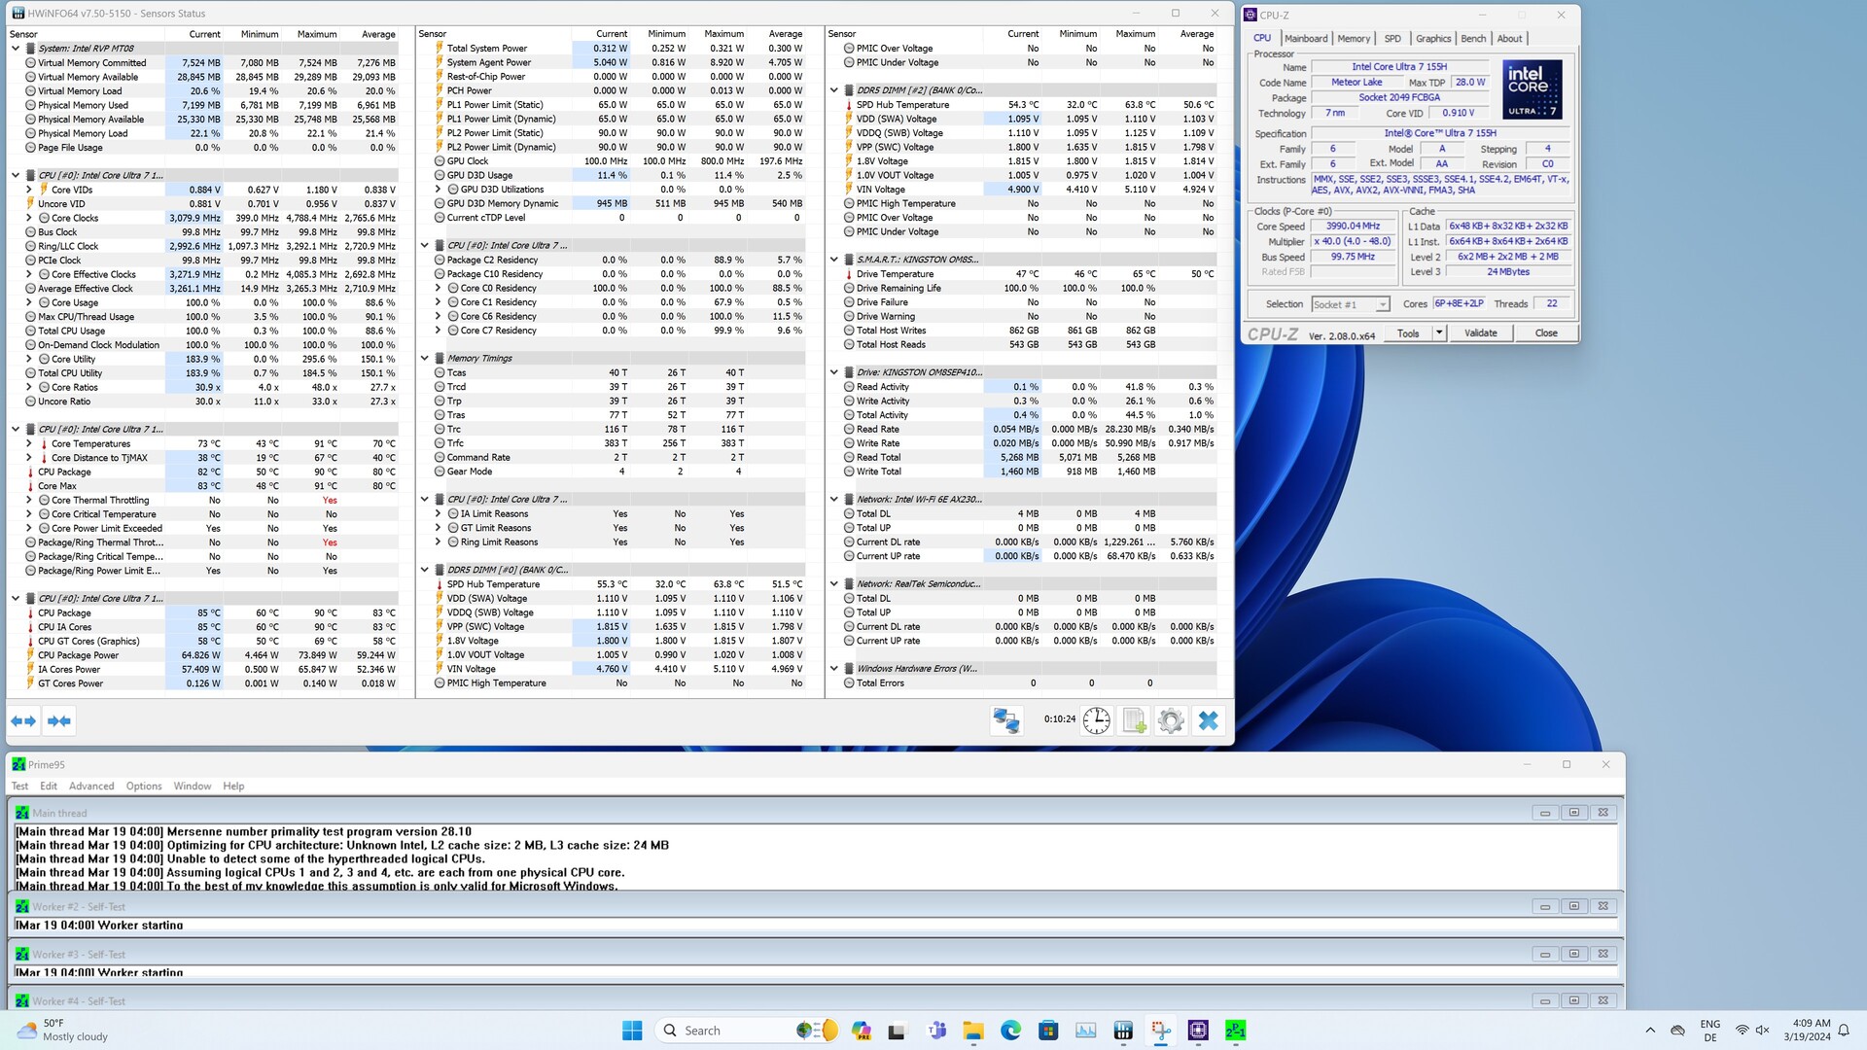Open Copilot preview from taskbar
Viewport: 1867px width, 1050px height.
coord(861,1031)
